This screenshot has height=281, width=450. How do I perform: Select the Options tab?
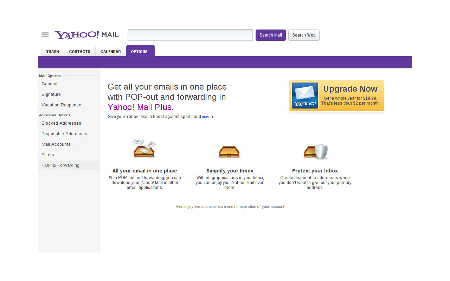[140, 51]
